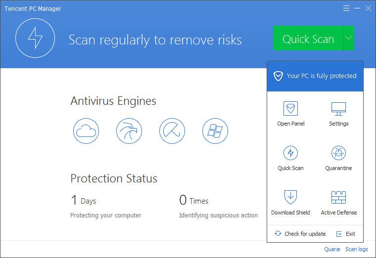Open the Scan logs link
The width and height of the screenshot is (376, 258).
356,250
